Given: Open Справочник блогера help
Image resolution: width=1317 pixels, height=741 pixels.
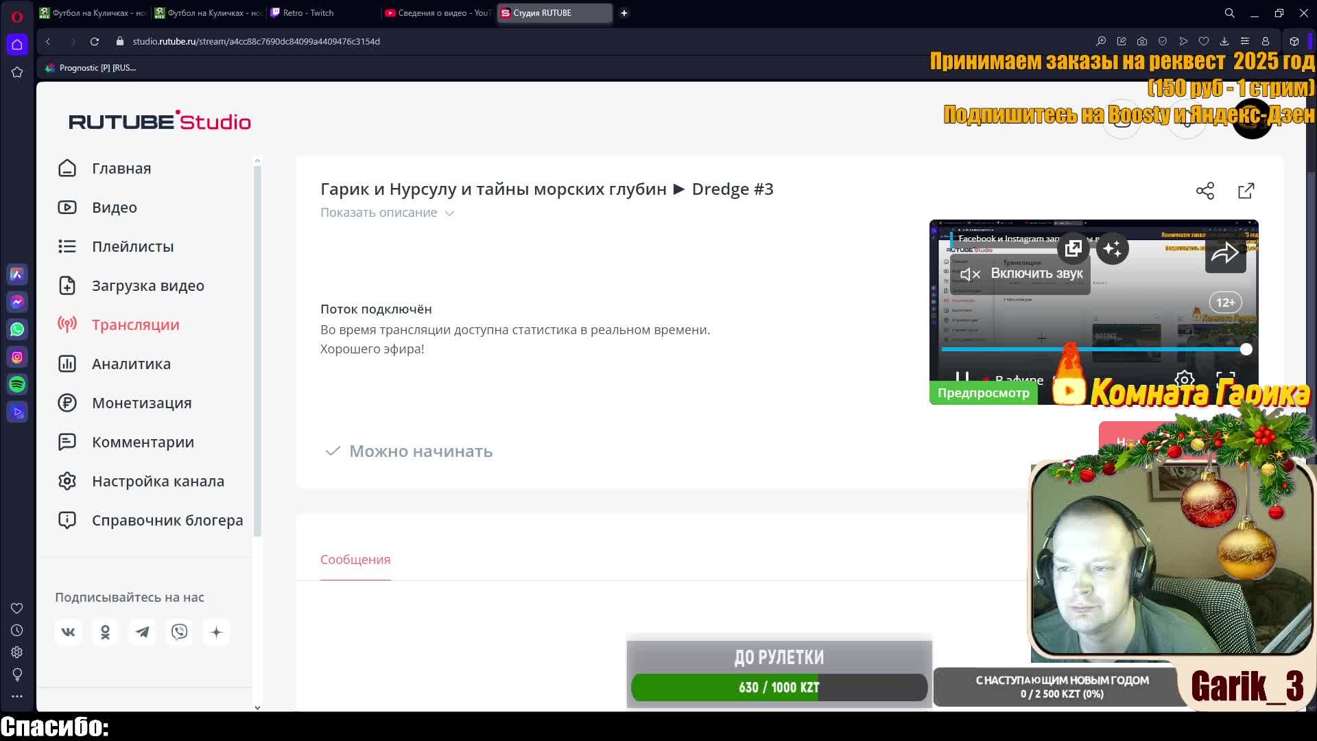Looking at the screenshot, I should pos(167,520).
